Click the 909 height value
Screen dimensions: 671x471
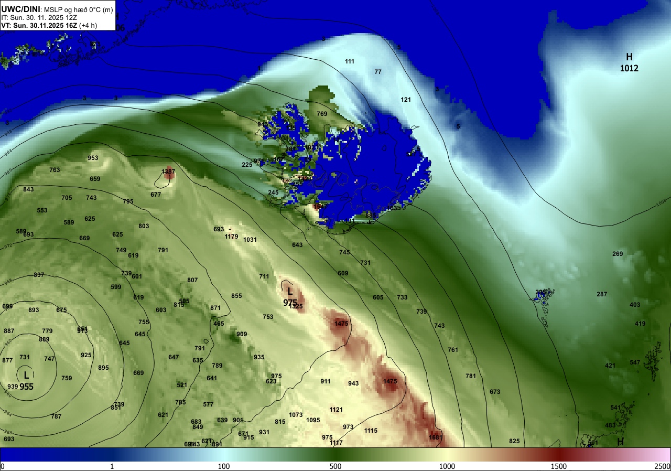coord(242,334)
